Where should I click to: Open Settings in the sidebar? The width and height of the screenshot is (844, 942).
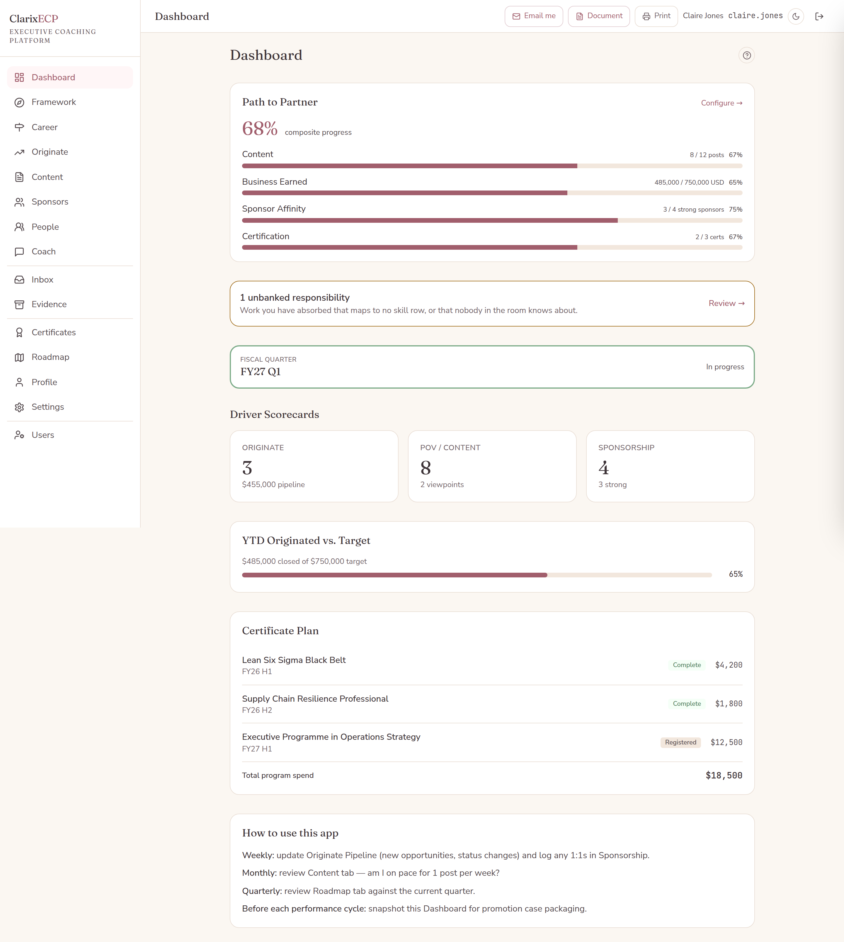70,407
